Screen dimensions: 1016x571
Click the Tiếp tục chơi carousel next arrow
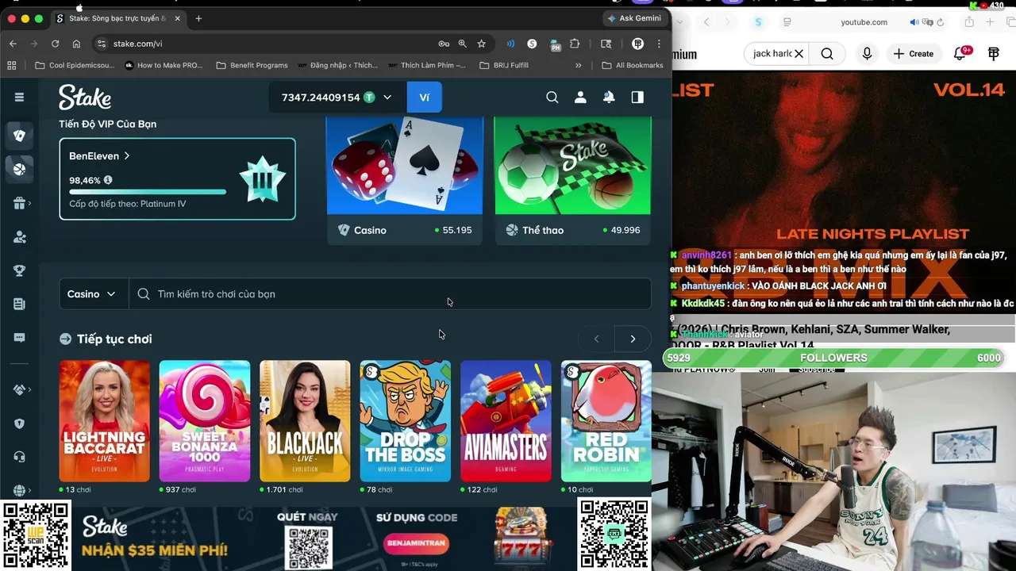633,339
